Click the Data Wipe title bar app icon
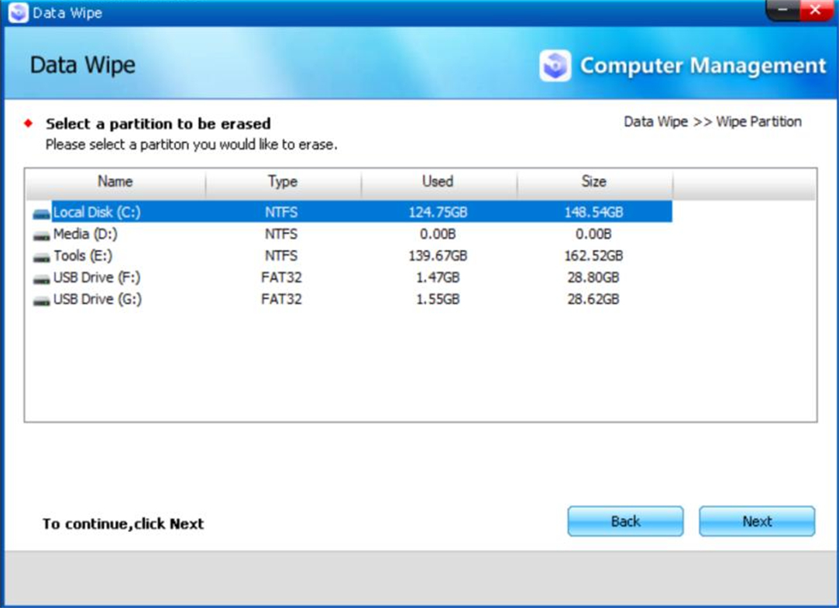 click(x=18, y=13)
